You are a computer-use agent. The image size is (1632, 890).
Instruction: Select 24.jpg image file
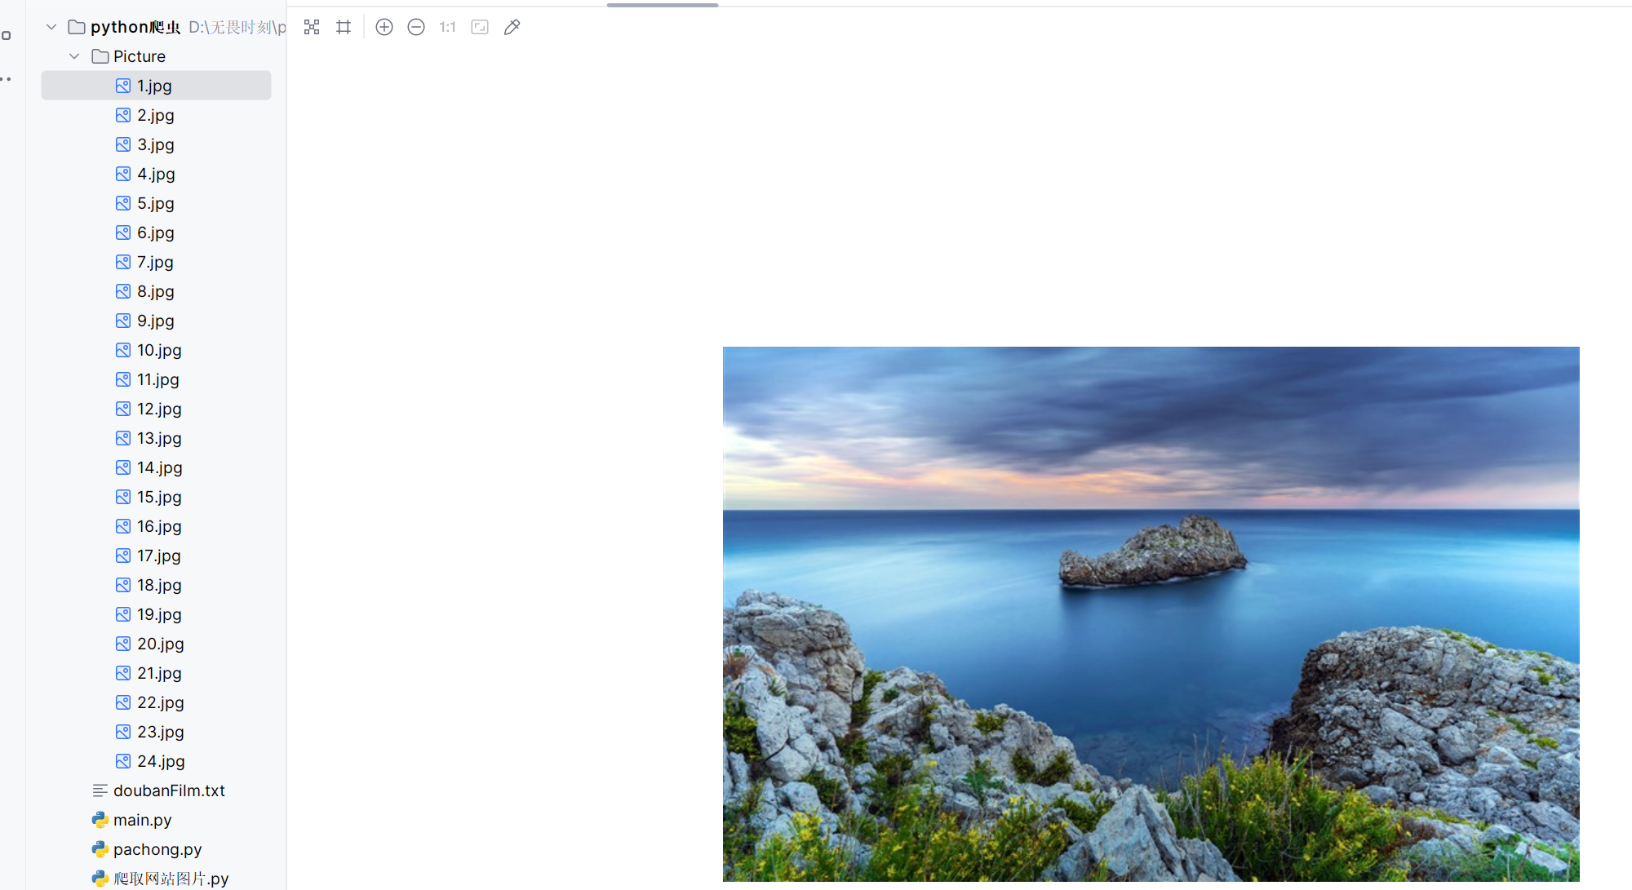click(160, 761)
